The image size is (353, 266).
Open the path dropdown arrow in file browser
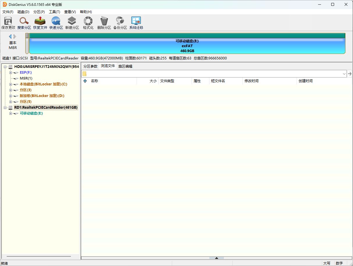coord(344,74)
